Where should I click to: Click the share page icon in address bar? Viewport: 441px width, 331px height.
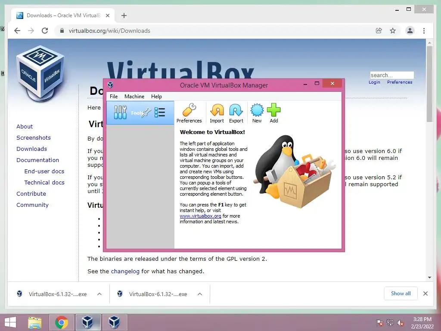pyautogui.click(x=379, y=31)
